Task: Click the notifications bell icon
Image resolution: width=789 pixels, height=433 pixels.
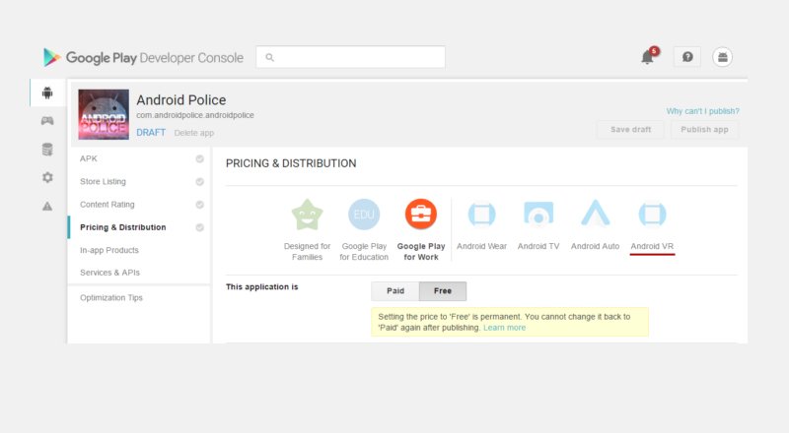Action: pyautogui.click(x=648, y=57)
